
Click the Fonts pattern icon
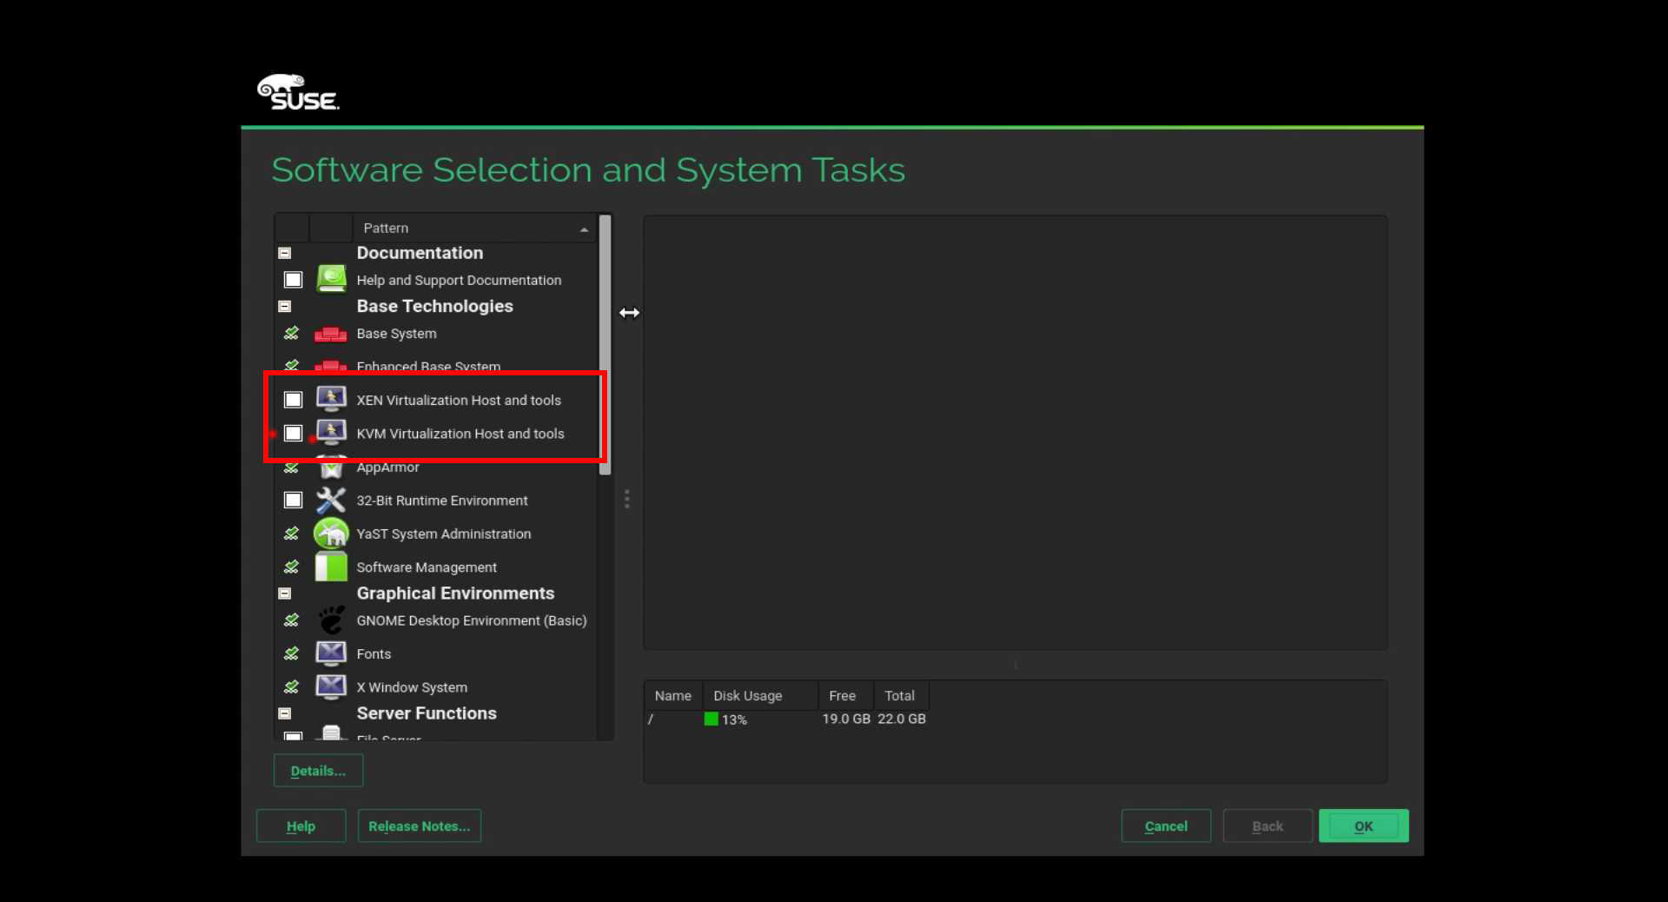tap(331, 653)
